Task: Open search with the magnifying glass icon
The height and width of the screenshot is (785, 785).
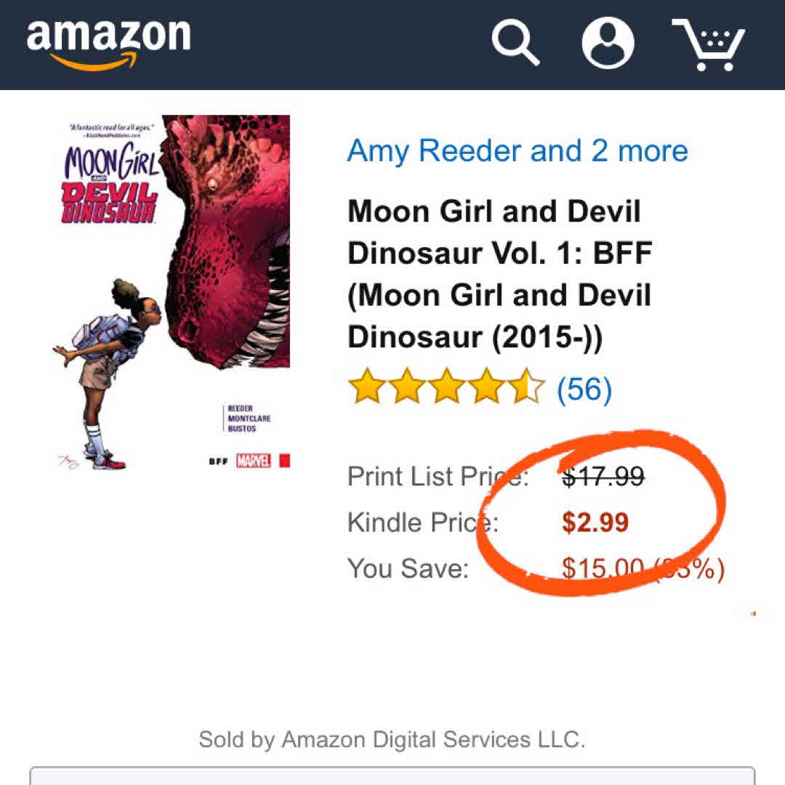Action: 515,42
